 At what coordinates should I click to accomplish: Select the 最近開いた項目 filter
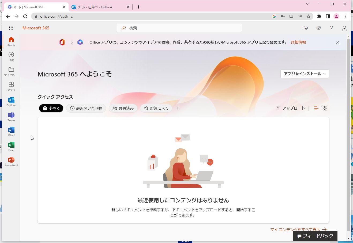pyautogui.click(x=86, y=108)
